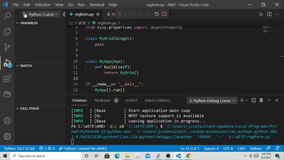Image resolution: width=284 pixels, height=160 pixels.
Task: Close the terminal panel
Action: point(277,100)
